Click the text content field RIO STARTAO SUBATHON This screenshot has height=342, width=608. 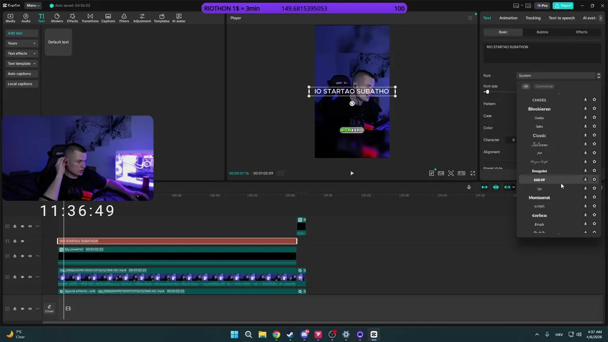click(x=542, y=53)
